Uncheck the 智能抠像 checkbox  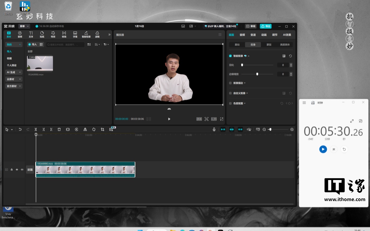(x=230, y=56)
